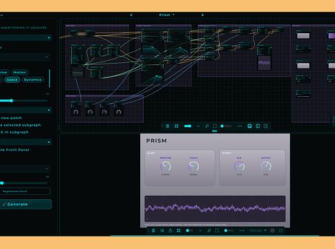Click first round knob in bottom-left node group
Screen dimensions: 335x249
[76, 112]
